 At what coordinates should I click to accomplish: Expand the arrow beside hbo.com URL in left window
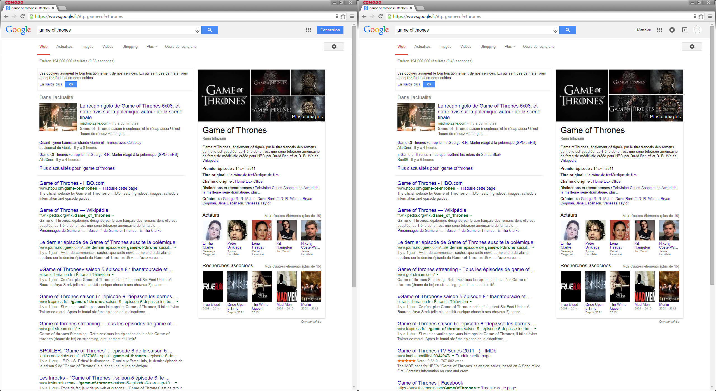tap(100, 188)
